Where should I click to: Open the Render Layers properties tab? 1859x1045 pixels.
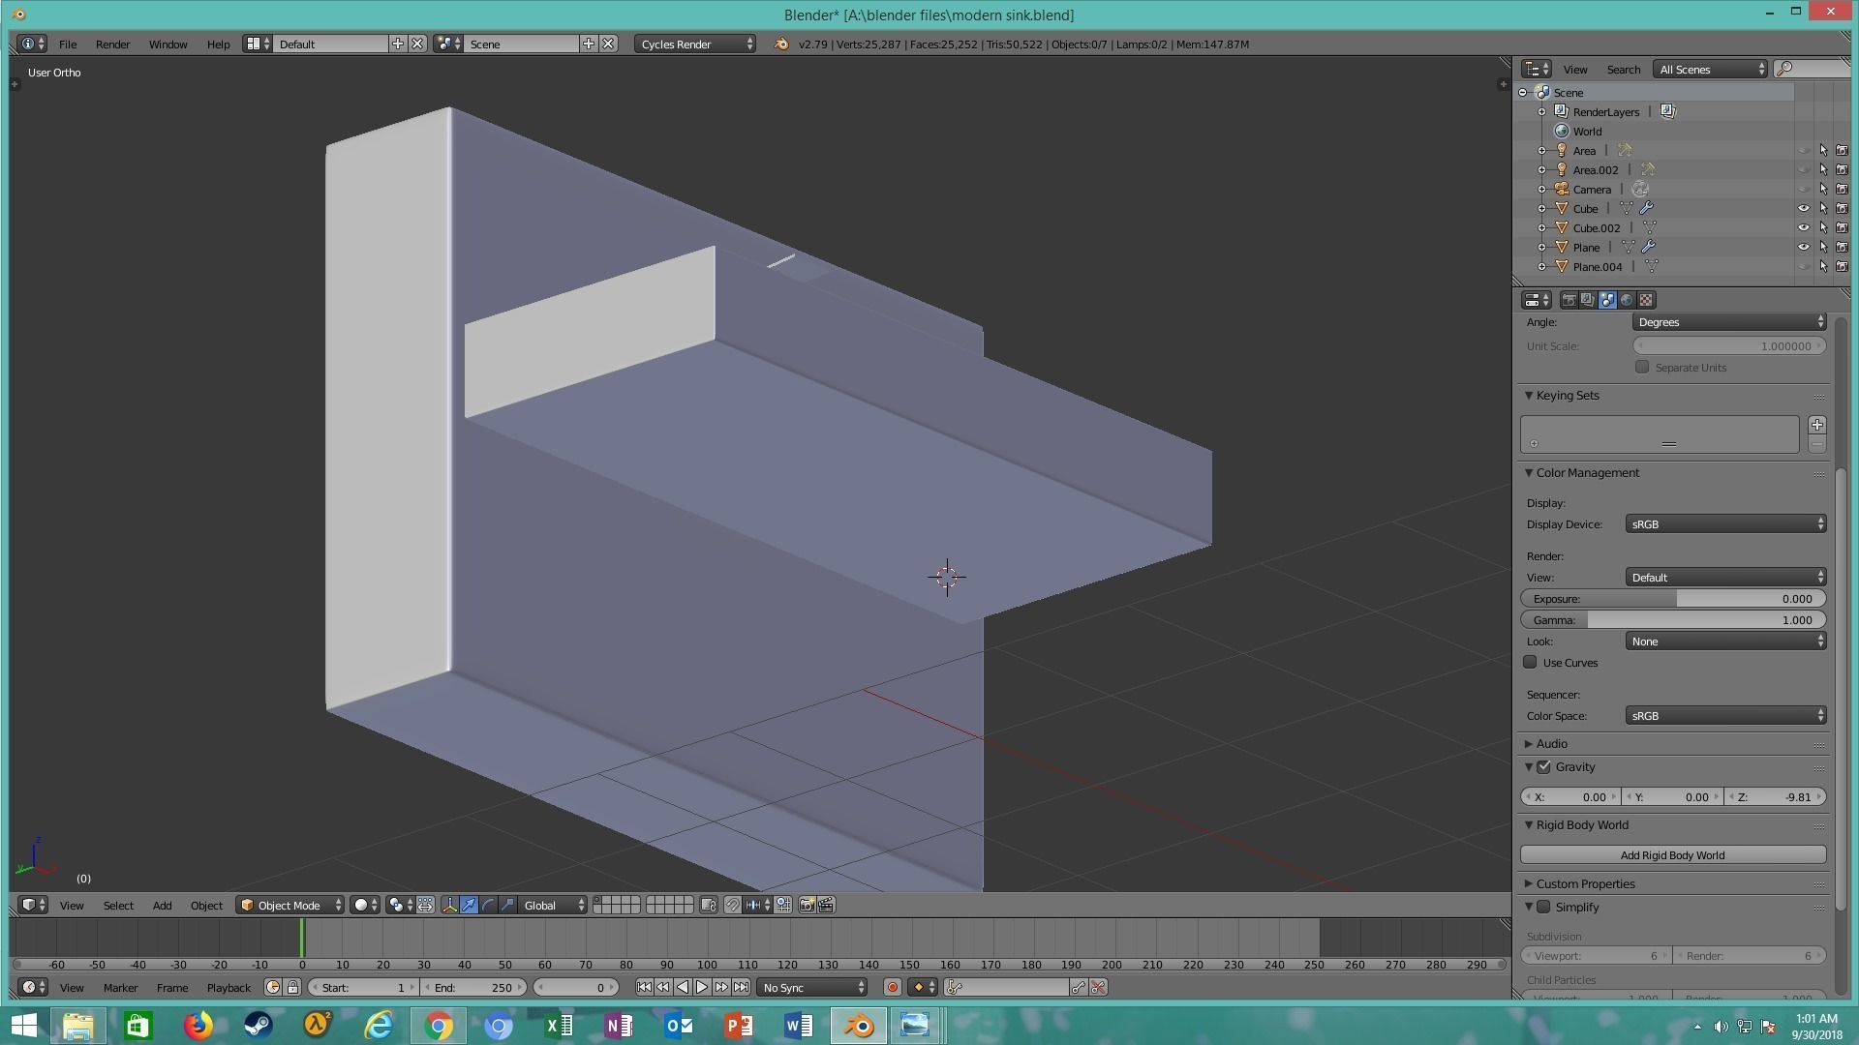(x=1588, y=300)
